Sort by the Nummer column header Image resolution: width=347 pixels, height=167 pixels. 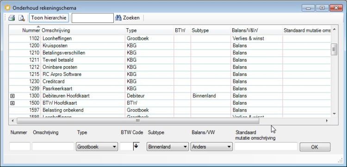point(31,31)
